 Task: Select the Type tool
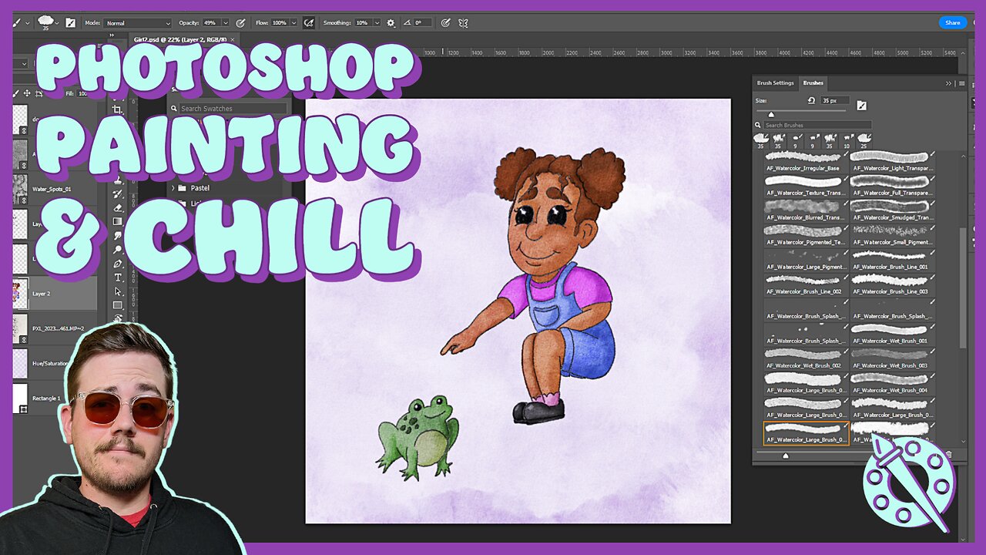point(118,277)
